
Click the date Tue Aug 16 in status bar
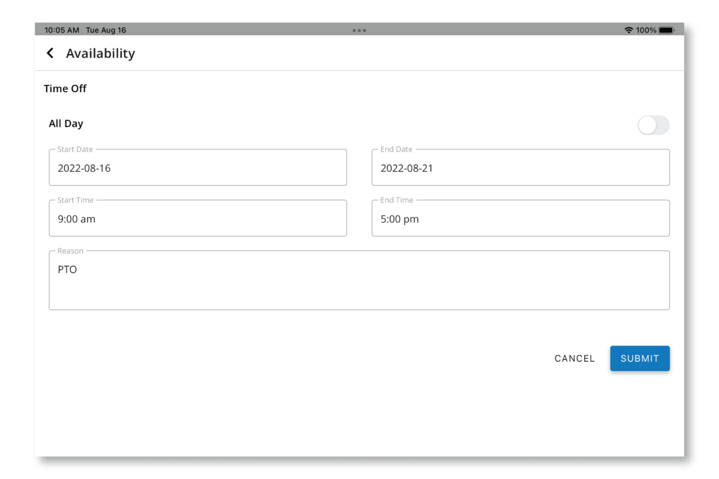(x=106, y=30)
